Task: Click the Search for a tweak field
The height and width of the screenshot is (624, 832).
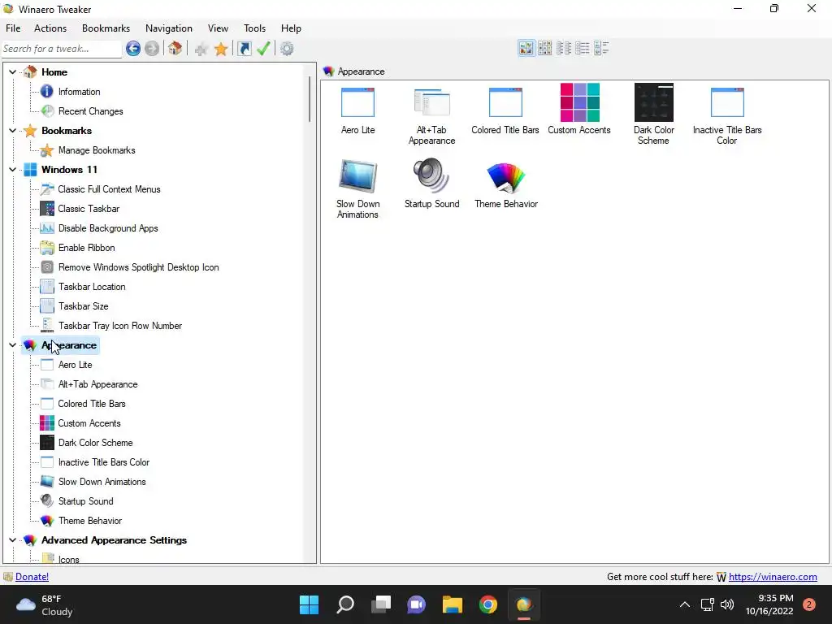Action: tap(62, 49)
